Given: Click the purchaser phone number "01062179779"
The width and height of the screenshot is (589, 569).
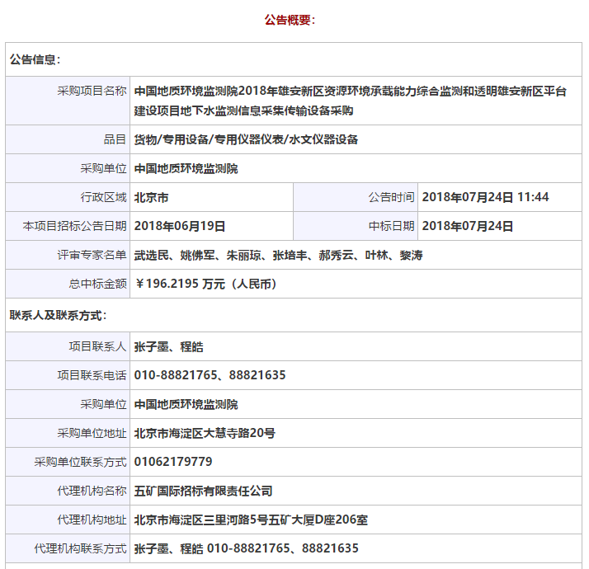Looking at the screenshot, I should click(x=173, y=462).
